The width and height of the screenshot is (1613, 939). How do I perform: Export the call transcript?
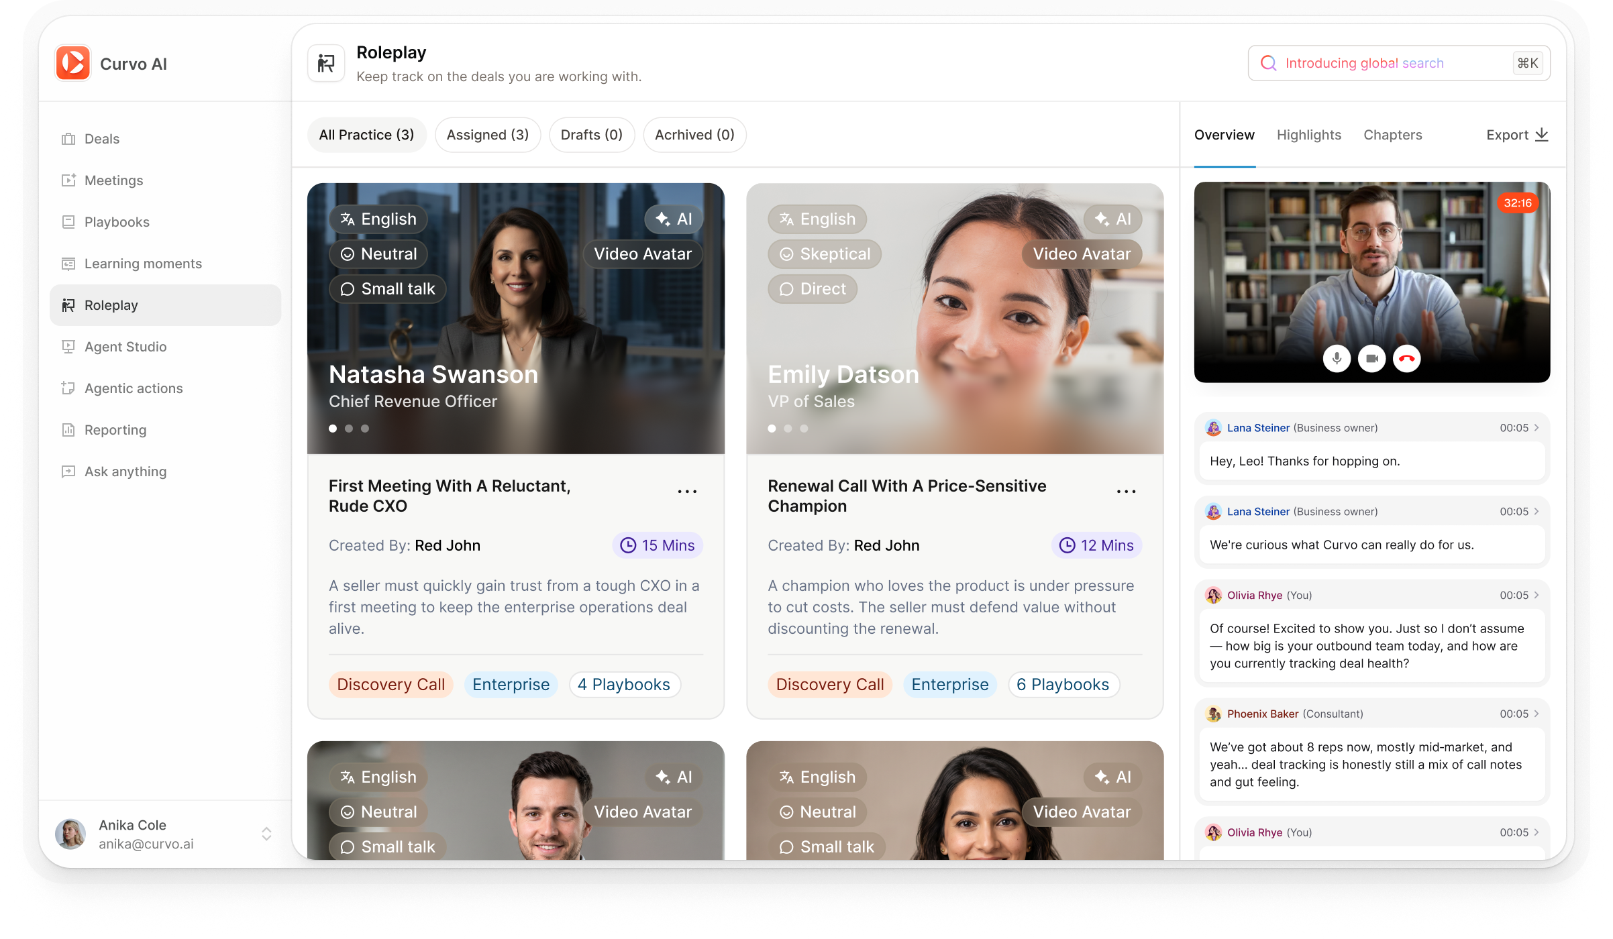(x=1518, y=135)
